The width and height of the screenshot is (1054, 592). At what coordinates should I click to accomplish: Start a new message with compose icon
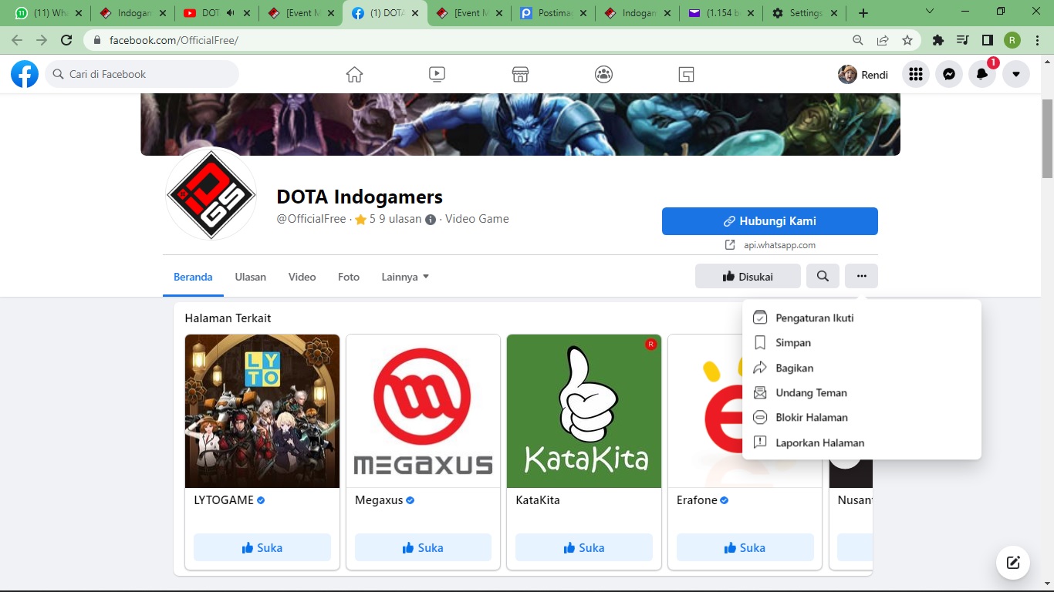(x=1013, y=563)
